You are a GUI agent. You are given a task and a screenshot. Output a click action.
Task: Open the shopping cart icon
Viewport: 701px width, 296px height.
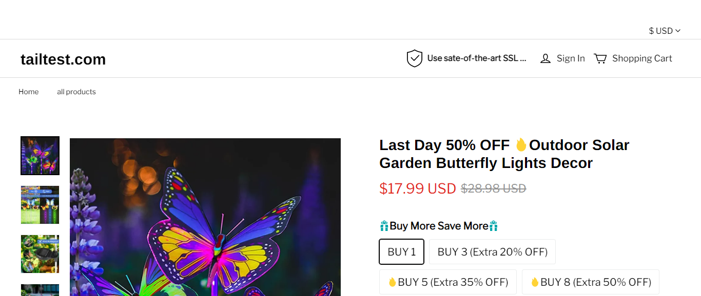[x=600, y=58]
